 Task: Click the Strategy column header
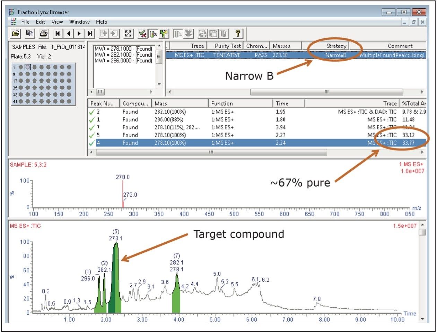click(336, 46)
